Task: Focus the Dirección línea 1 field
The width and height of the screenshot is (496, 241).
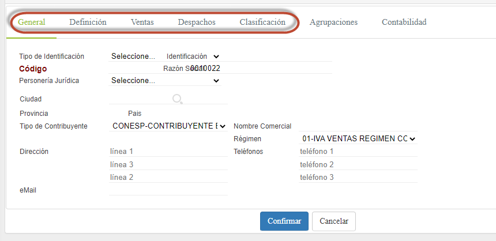Action: tap(168, 152)
